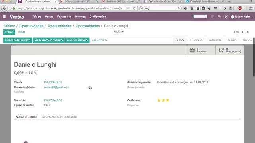Set the rating to one star

pyautogui.click(x=159, y=100)
